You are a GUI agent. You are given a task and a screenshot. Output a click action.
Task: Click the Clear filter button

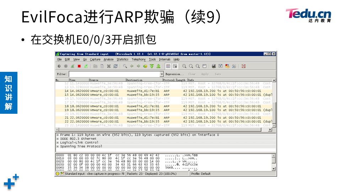192,74
